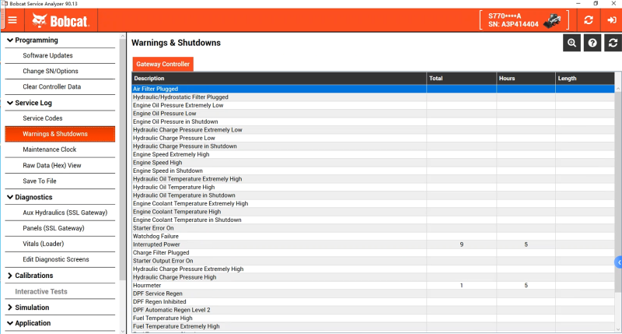Click Save To File
Screen dimensions: 622x334
[x=40, y=181]
